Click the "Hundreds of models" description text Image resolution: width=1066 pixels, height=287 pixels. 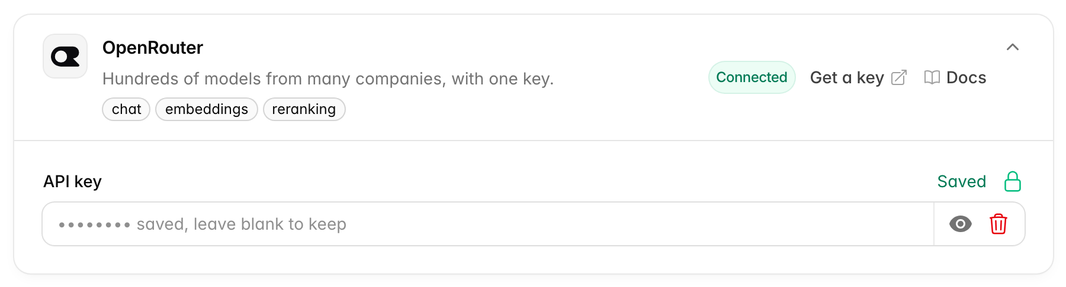[x=328, y=79]
